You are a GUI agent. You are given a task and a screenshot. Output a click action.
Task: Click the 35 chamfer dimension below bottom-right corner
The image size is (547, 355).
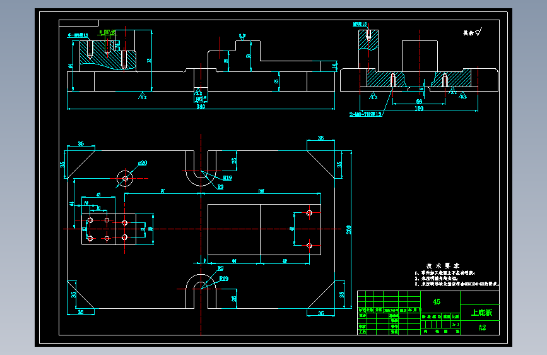321,313
